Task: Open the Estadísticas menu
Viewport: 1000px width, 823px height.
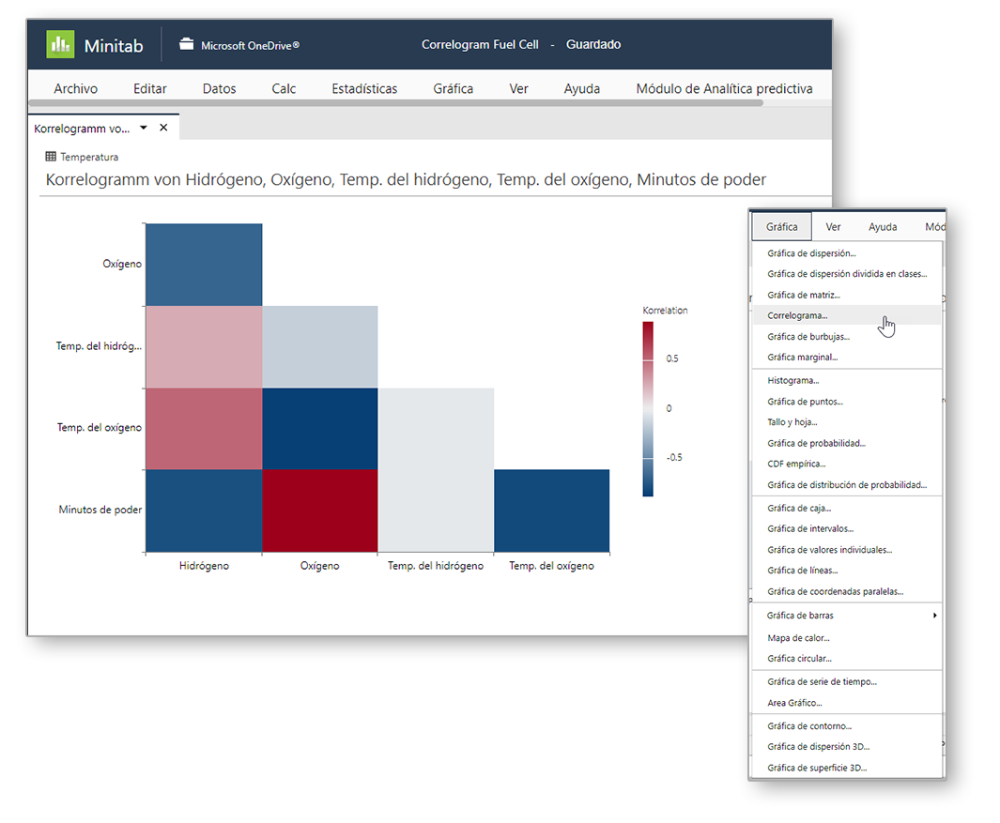Action: pos(364,88)
